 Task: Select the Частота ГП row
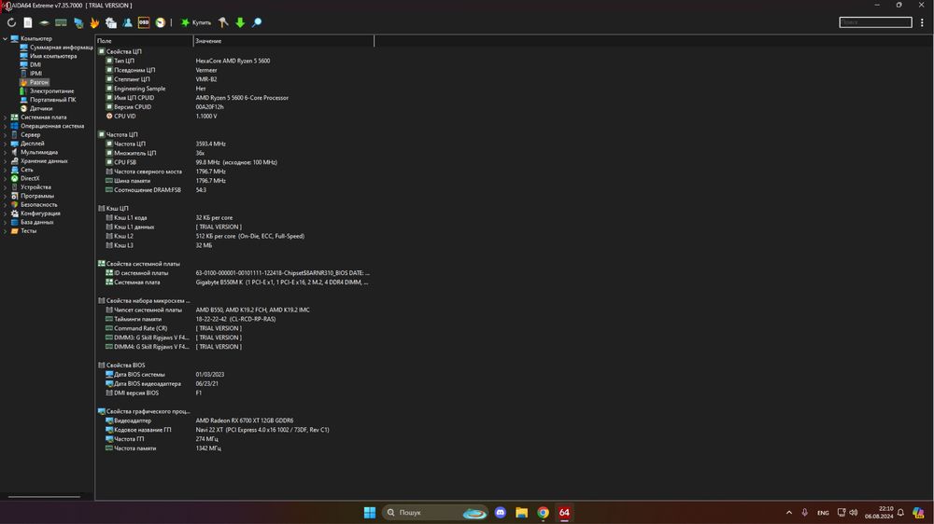[x=233, y=439]
